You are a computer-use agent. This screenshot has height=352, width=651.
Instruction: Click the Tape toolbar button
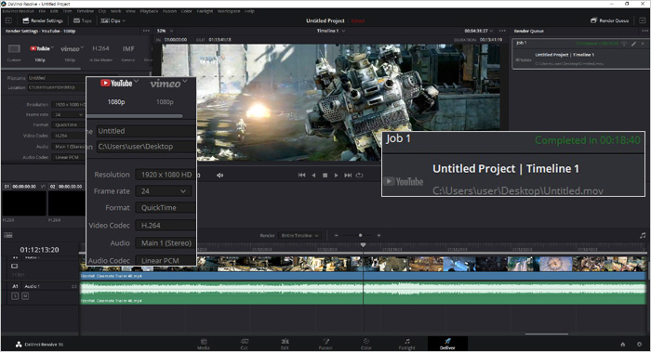click(82, 20)
